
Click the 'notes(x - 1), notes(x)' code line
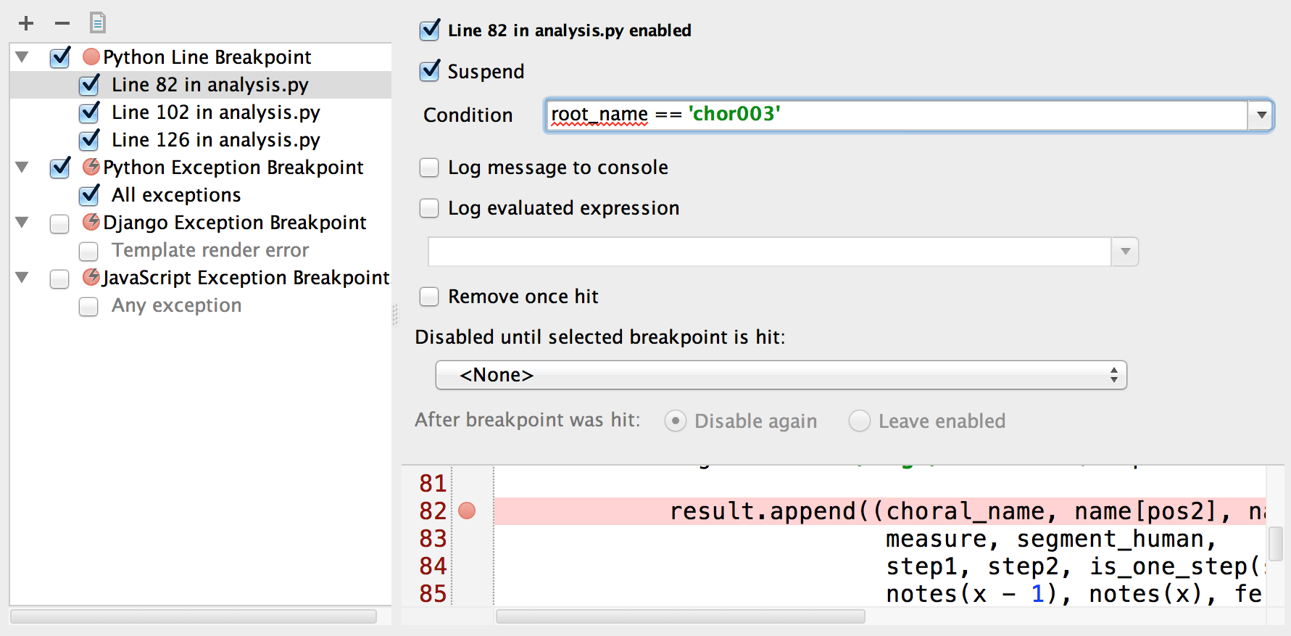pyautogui.click(x=1051, y=594)
